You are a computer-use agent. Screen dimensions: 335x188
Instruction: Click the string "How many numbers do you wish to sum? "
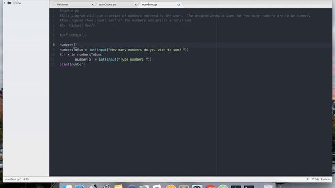point(147,50)
